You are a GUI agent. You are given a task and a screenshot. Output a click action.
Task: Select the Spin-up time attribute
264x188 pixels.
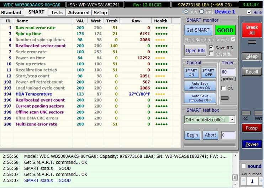[90, 34]
